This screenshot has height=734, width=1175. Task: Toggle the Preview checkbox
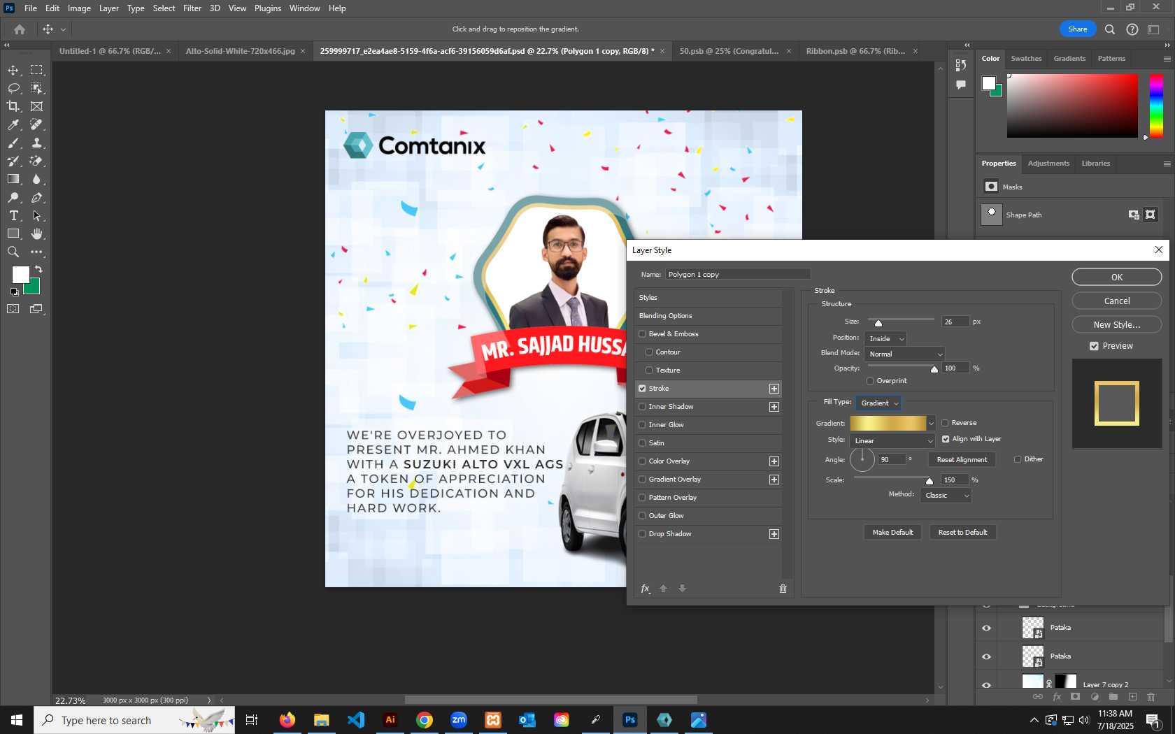click(x=1094, y=346)
